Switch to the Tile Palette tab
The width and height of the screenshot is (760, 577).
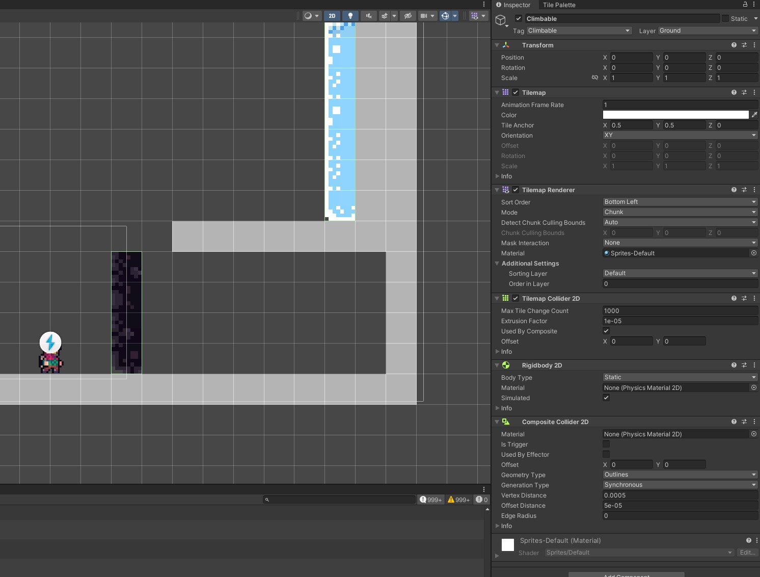click(x=559, y=5)
